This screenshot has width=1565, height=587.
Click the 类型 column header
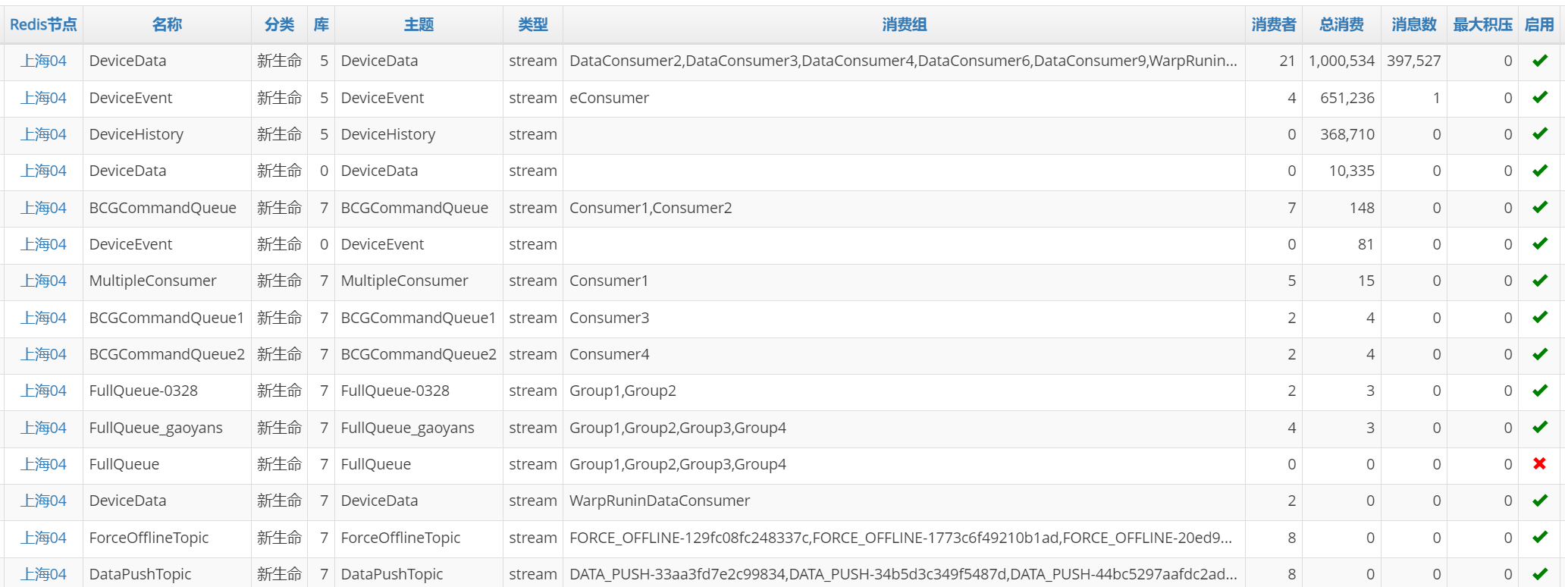pyautogui.click(x=533, y=24)
